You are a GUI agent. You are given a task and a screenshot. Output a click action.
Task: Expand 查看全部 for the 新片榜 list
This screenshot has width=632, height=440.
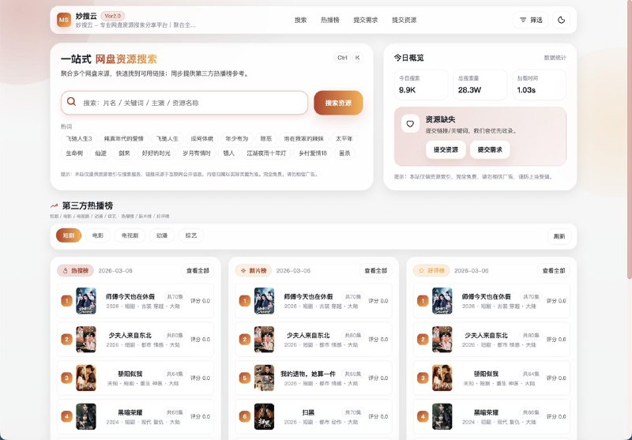375,270
